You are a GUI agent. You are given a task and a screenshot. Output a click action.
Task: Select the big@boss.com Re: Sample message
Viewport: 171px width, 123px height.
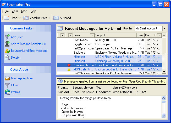(109, 44)
